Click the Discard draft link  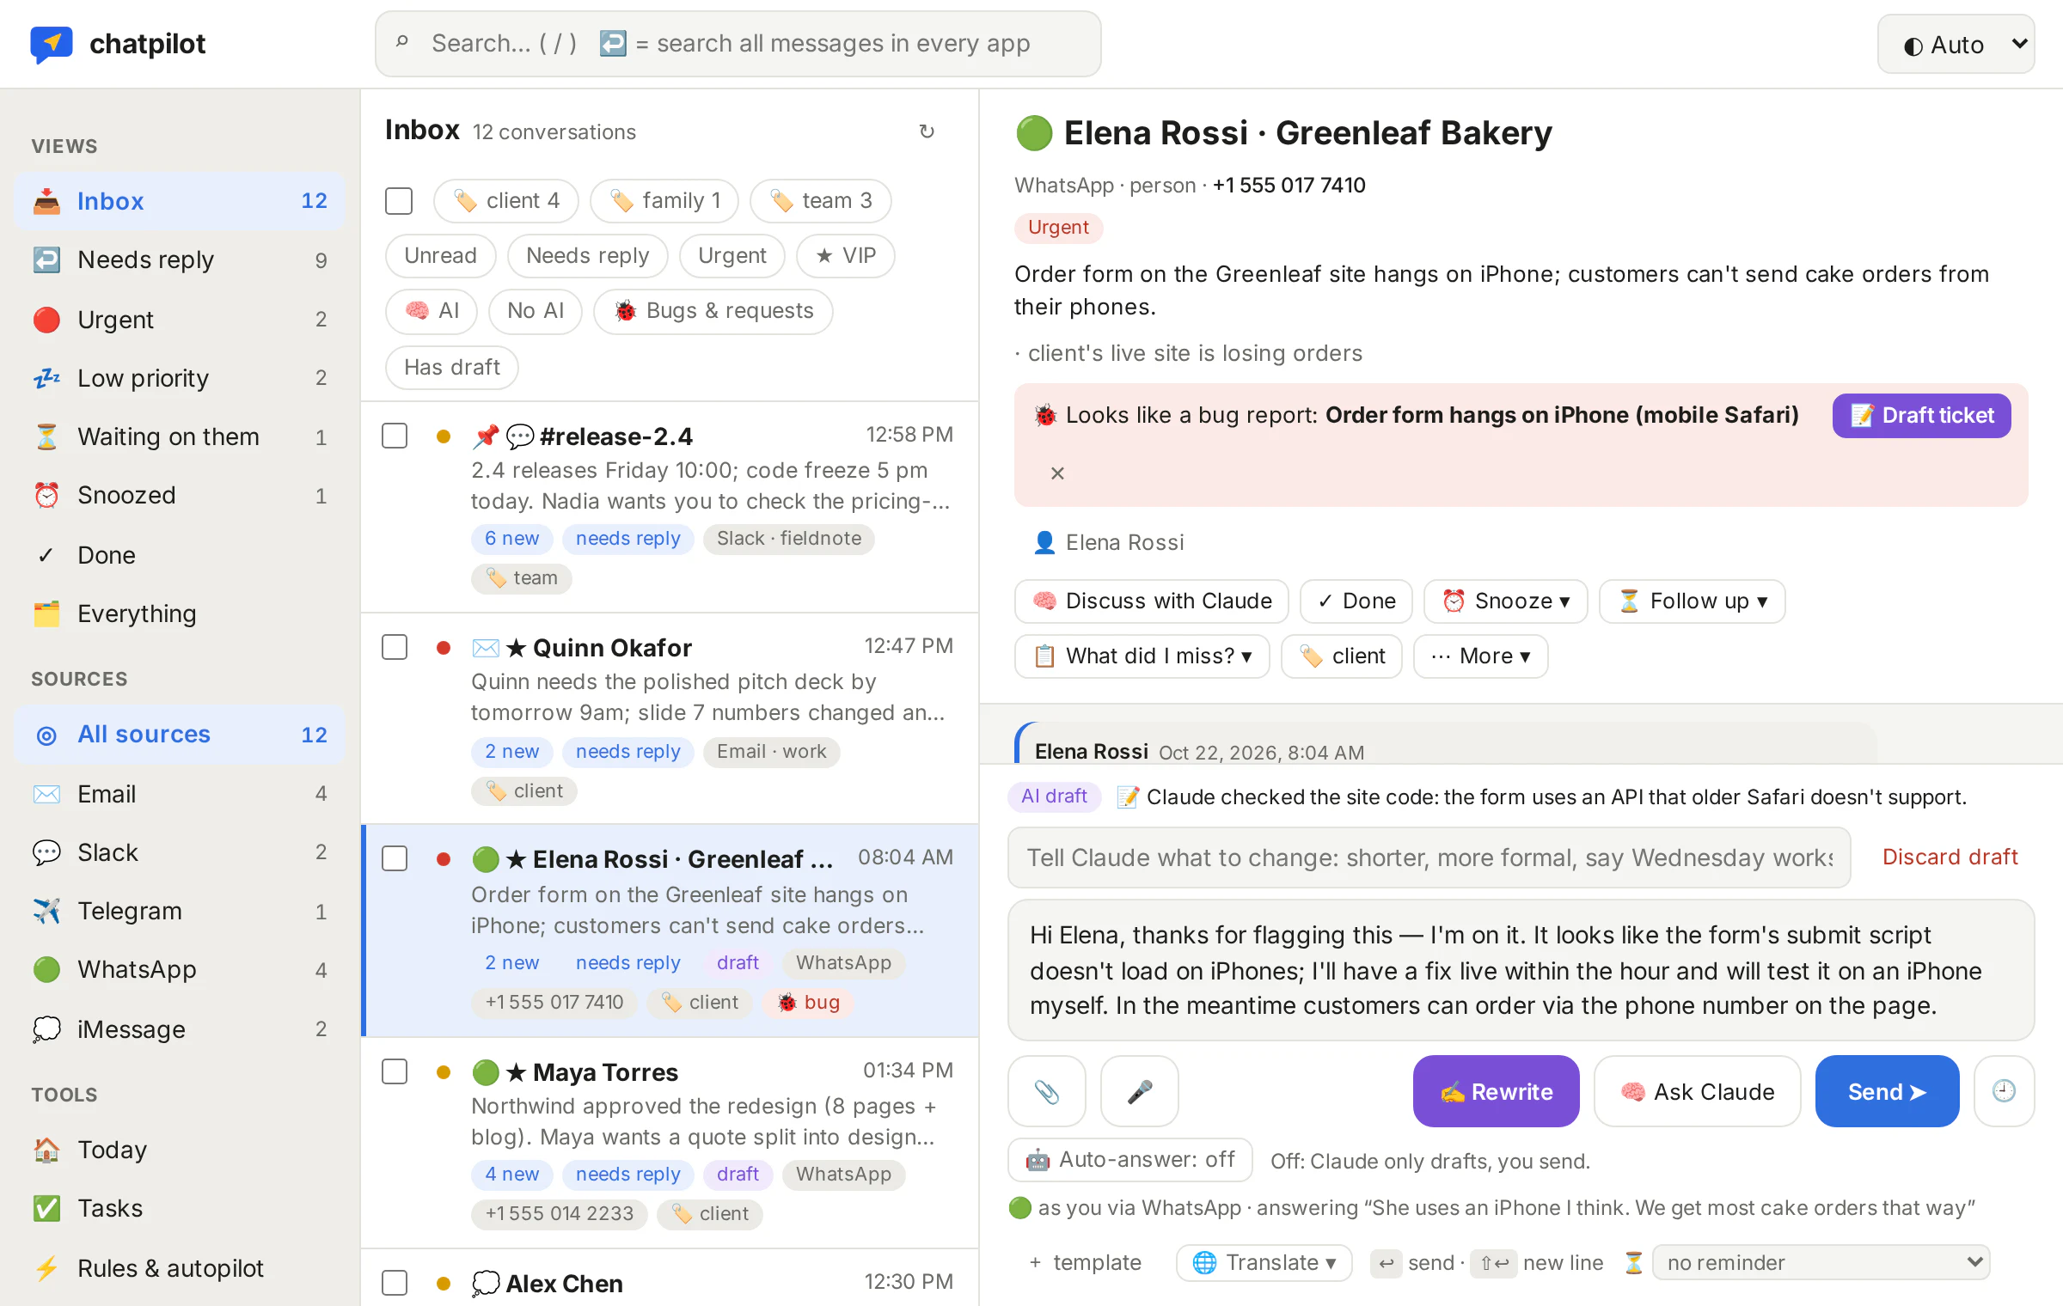pyautogui.click(x=1950, y=857)
